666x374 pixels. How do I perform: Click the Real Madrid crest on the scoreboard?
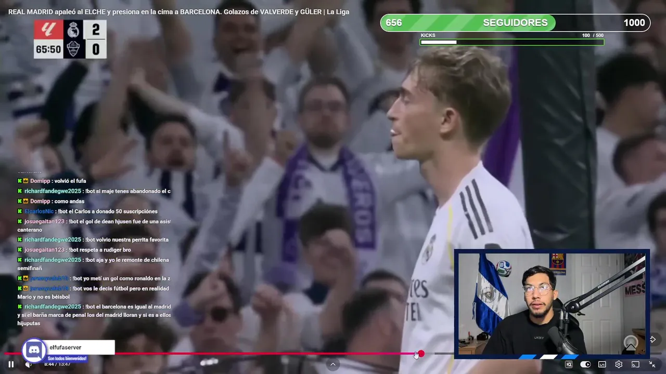[73, 30]
